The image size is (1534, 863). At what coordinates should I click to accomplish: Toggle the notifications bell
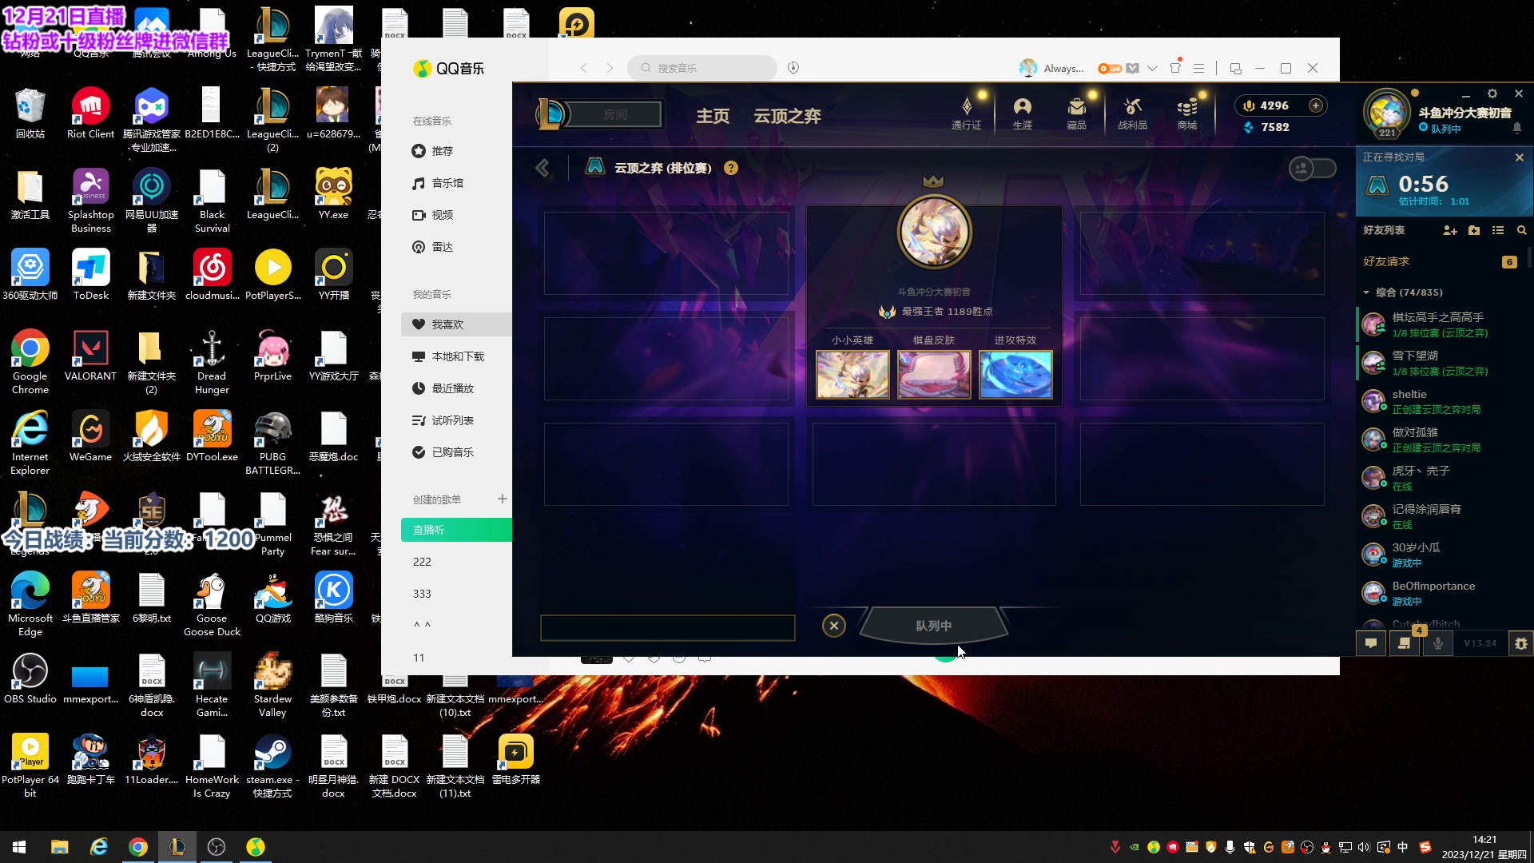pos(1516,128)
